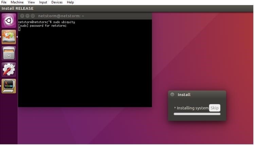Open the Input menu
This screenshot has width=254, height=145.
pos(43,2)
